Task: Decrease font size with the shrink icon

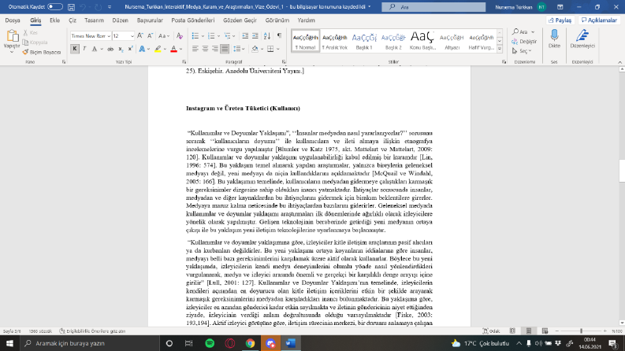Action: coord(150,36)
